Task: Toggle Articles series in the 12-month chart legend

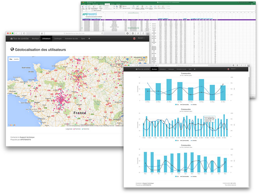Action: pyautogui.click(x=194, y=177)
